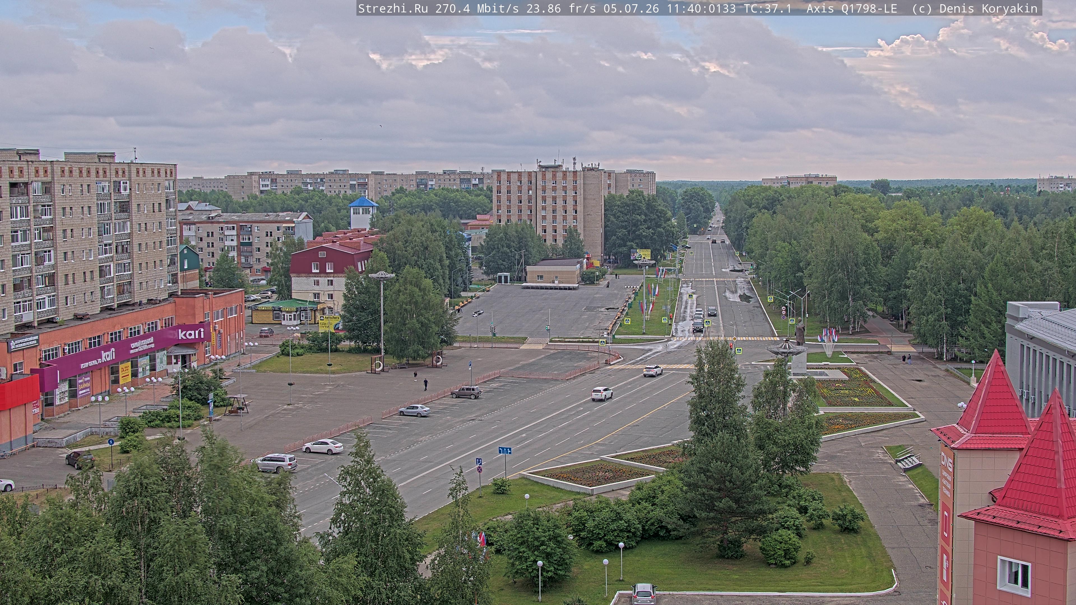Select the "TC:37.1" temperature readout
The height and width of the screenshot is (605, 1076).
point(768,9)
